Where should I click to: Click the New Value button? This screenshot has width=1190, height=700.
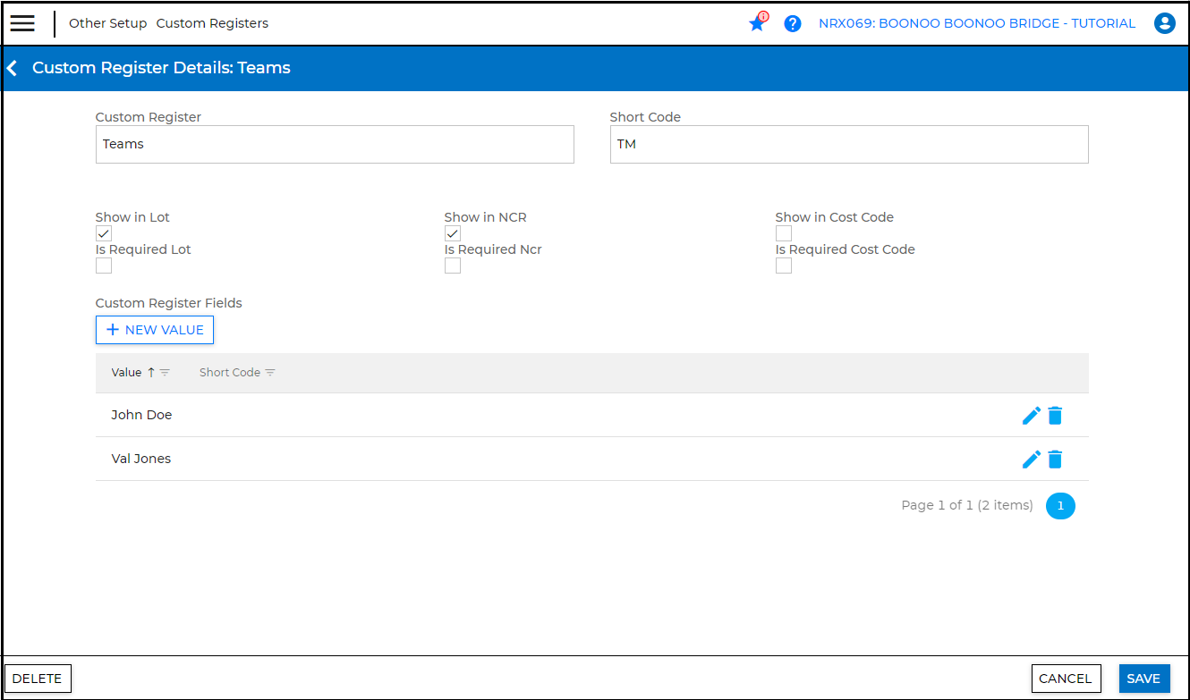155,330
